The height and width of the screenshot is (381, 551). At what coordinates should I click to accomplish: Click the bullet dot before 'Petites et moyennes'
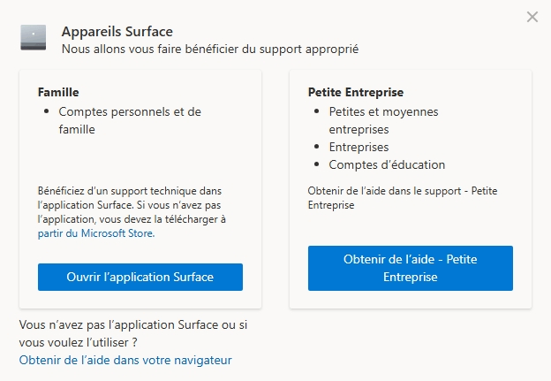(317, 112)
